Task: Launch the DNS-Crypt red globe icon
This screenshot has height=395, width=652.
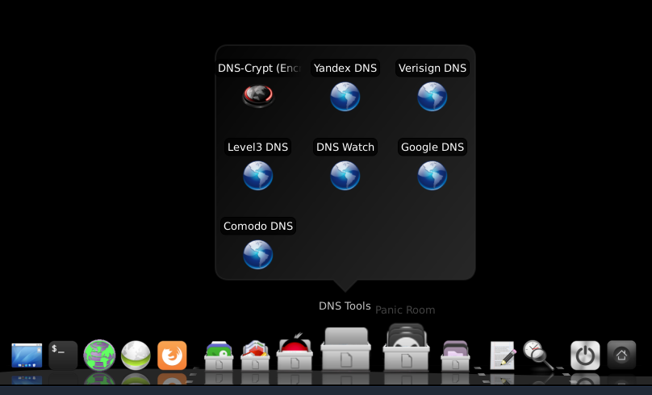Action: point(258,96)
